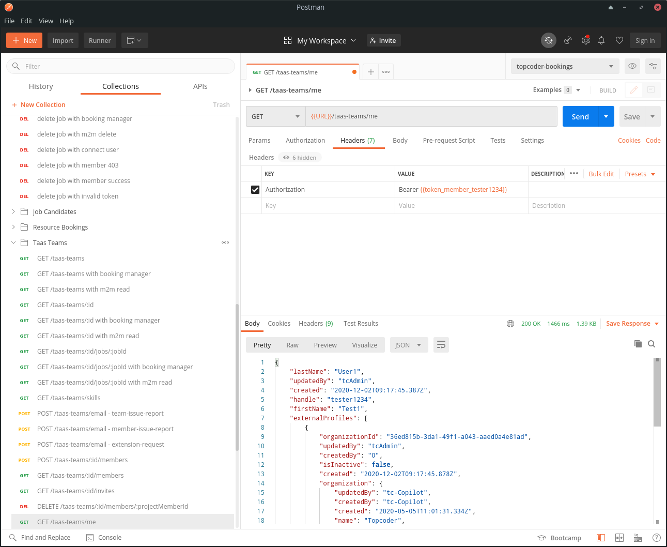
Task: Click the Bulk Edit link
Action: click(601, 174)
